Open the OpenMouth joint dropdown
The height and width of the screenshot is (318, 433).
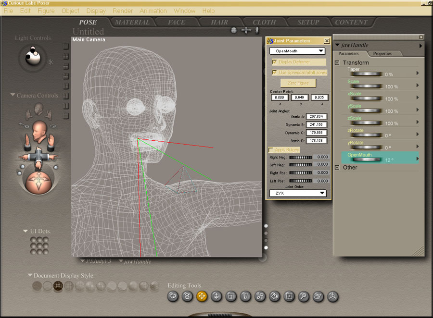click(297, 51)
